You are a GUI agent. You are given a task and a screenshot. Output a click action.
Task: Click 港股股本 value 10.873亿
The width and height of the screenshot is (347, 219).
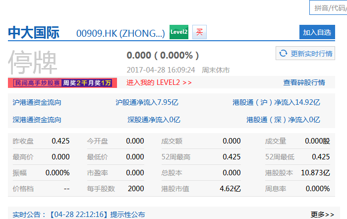(x=315, y=173)
